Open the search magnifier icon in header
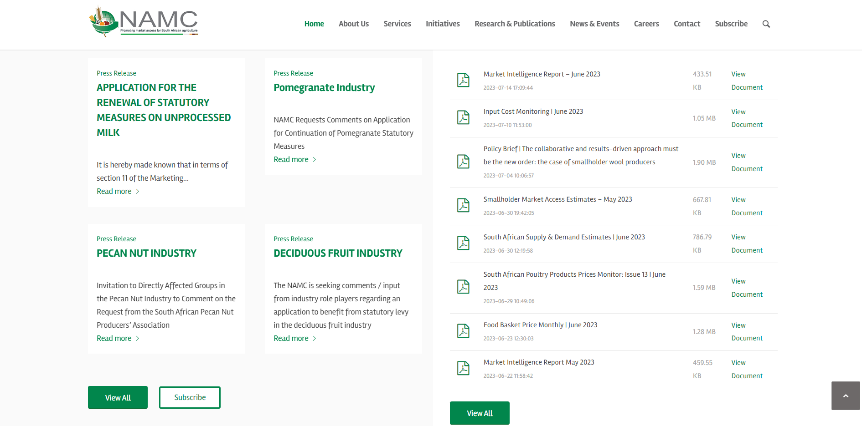This screenshot has width=862, height=426. pos(766,24)
